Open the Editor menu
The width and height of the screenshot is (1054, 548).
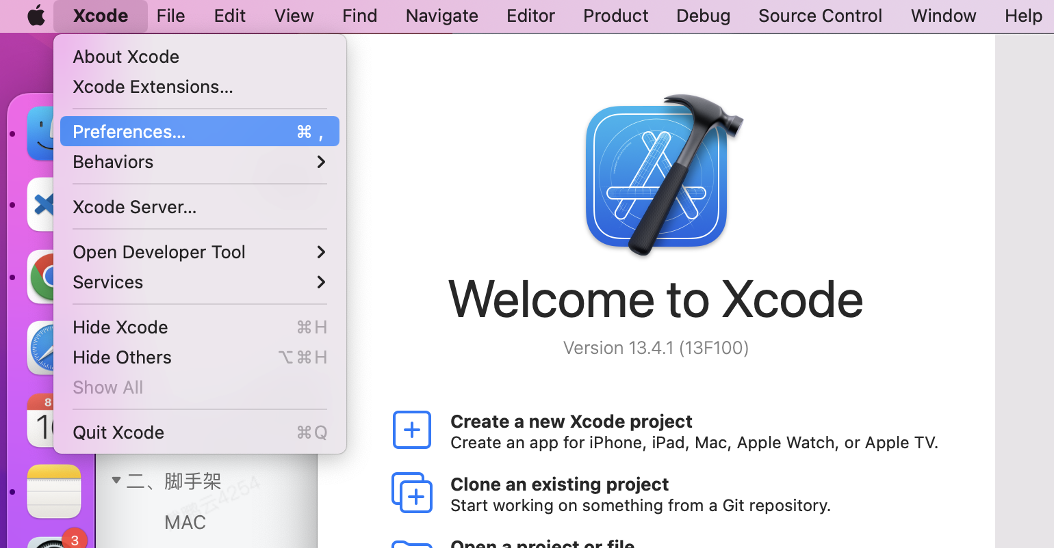tap(530, 16)
